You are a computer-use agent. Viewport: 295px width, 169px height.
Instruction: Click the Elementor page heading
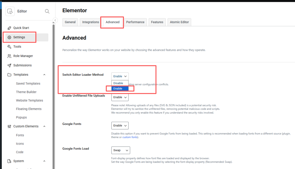tap(75, 10)
